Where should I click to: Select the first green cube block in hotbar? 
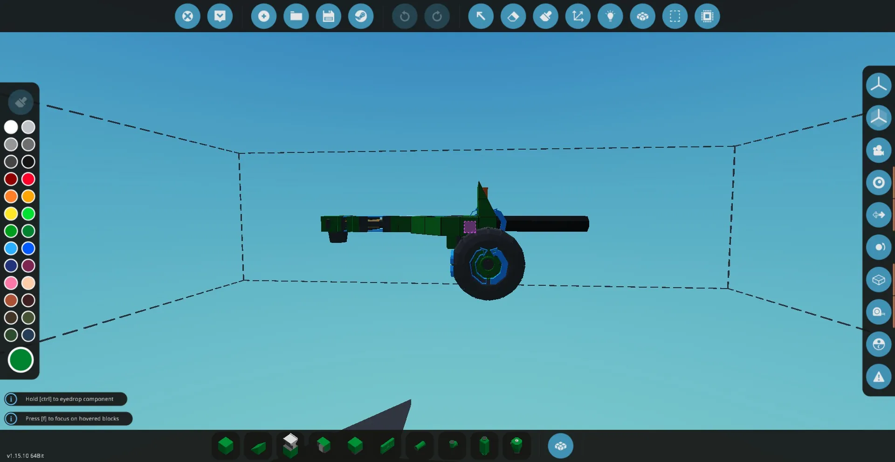point(226,446)
